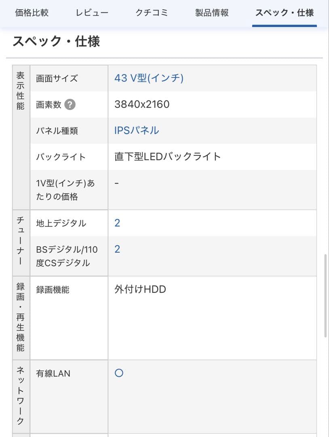Click the page's vertical scrollbar thumb

[x=326, y=295]
